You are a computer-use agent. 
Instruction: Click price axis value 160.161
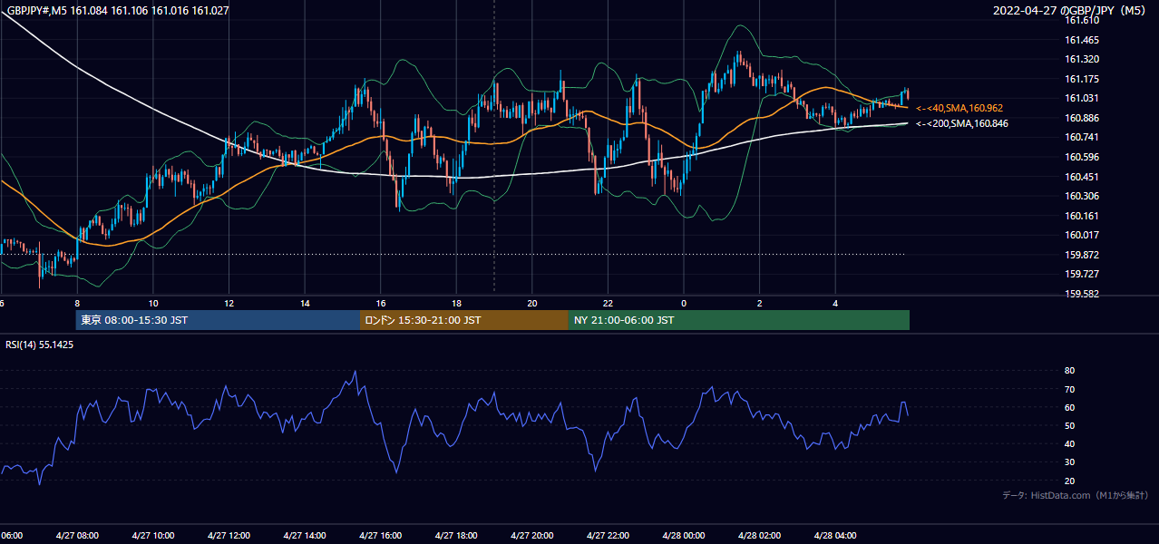(x=1081, y=216)
